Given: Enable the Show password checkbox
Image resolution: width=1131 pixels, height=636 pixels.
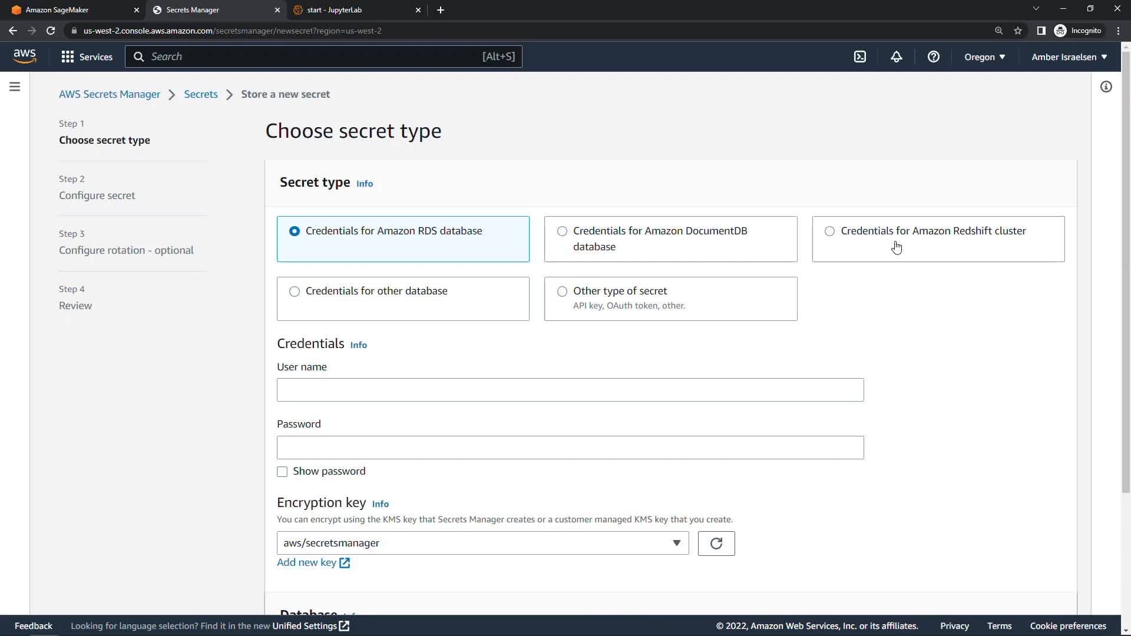Looking at the screenshot, I should point(282,472).
